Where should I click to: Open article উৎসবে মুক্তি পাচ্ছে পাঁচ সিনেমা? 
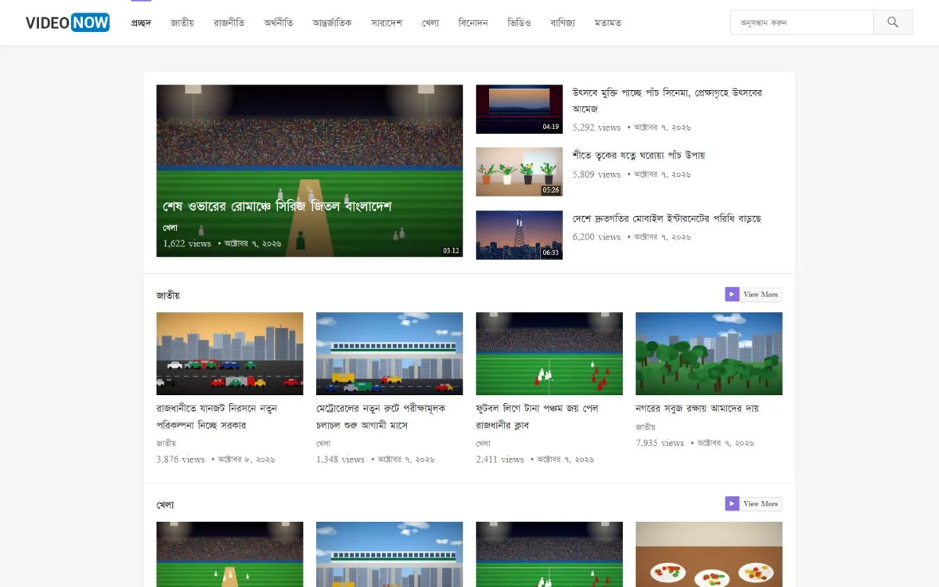pos(667,100)
